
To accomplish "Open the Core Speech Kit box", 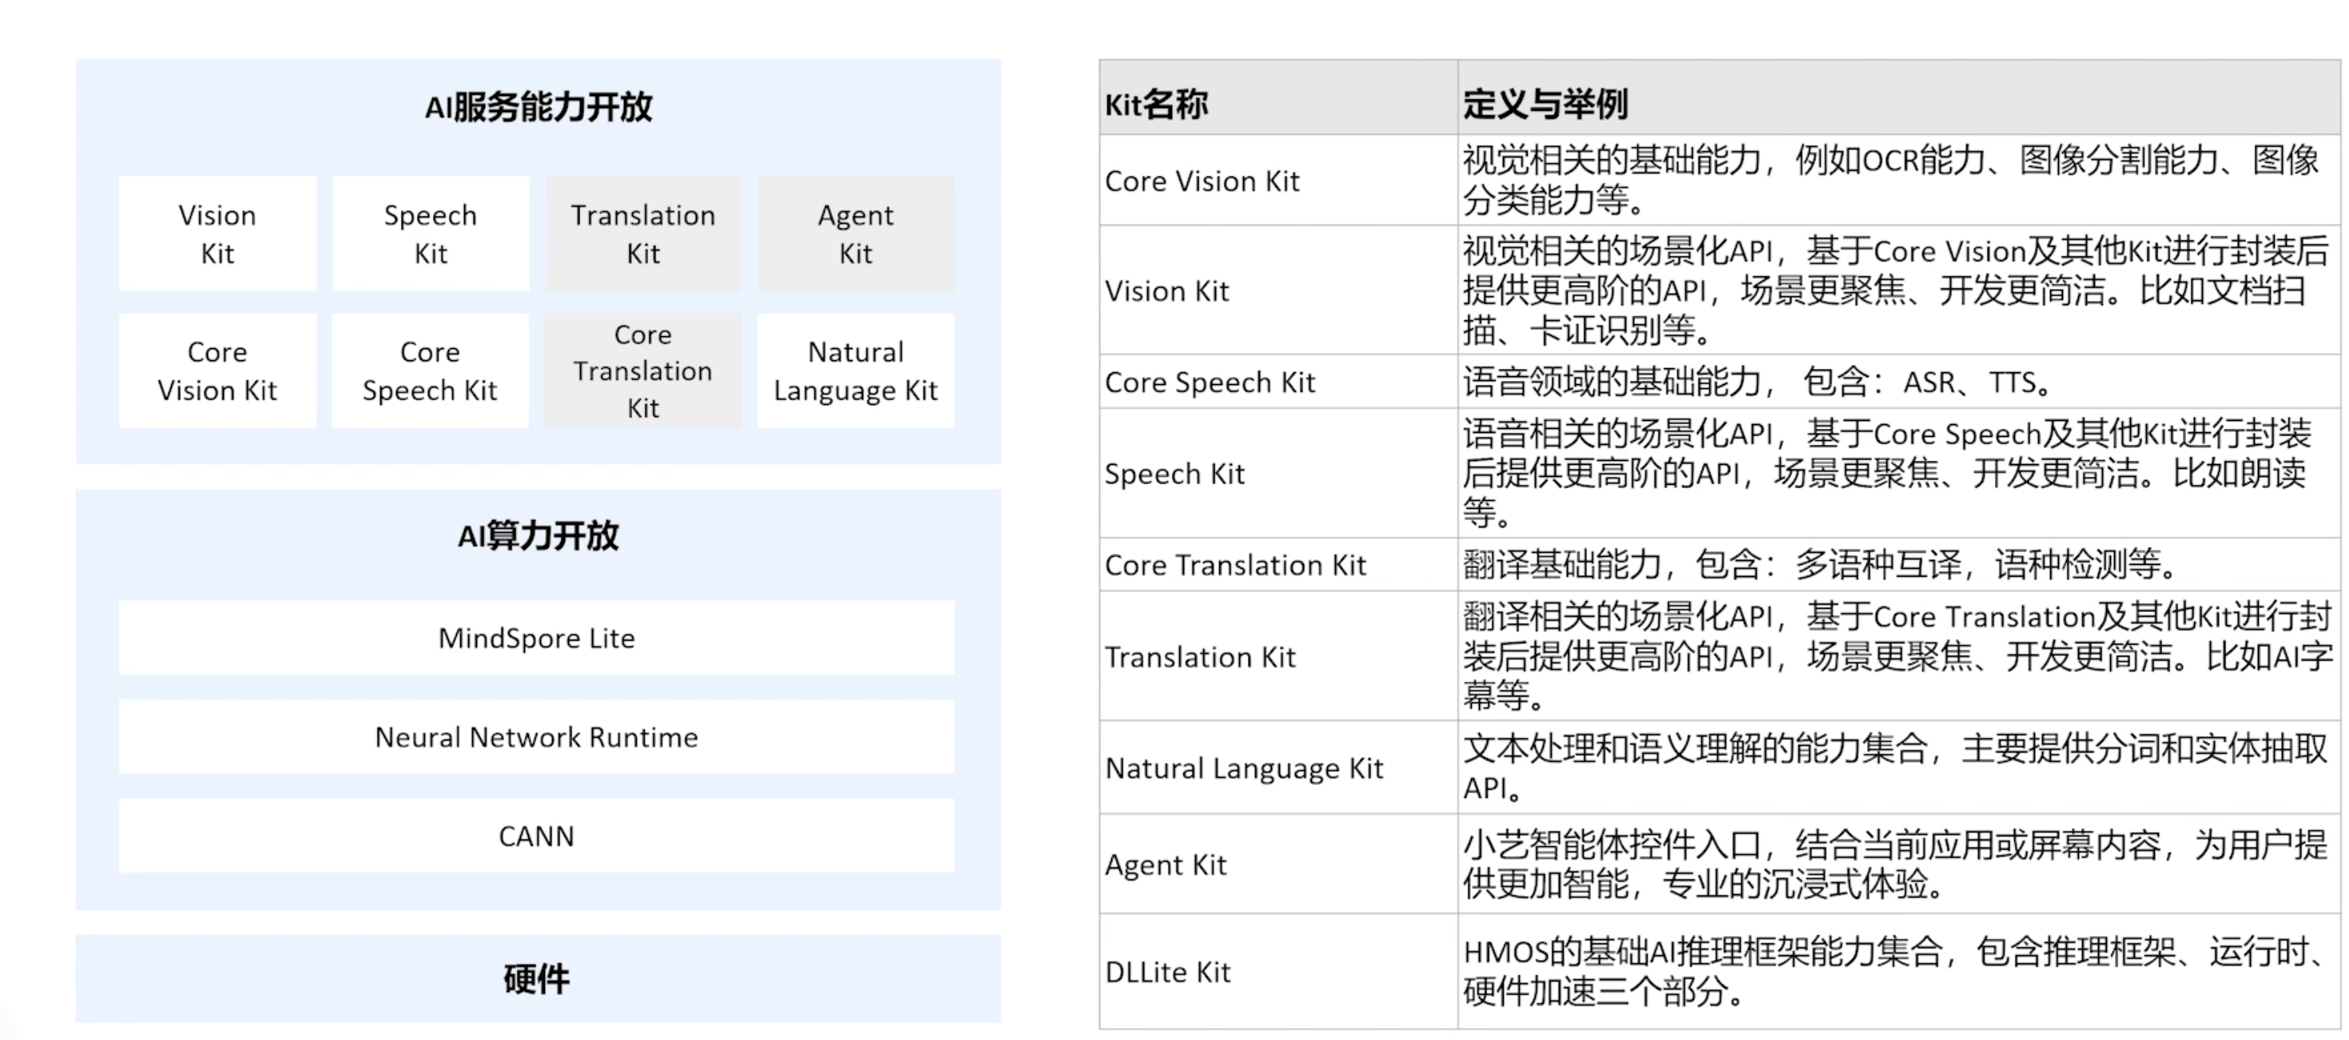I will (x=430, y=371).
